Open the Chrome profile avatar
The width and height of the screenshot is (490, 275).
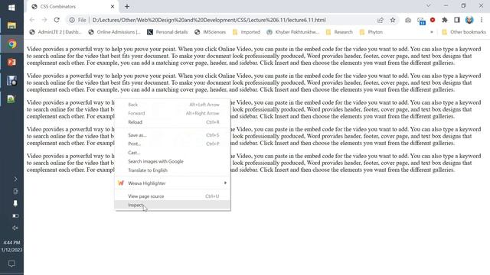[x=469, y=20]
